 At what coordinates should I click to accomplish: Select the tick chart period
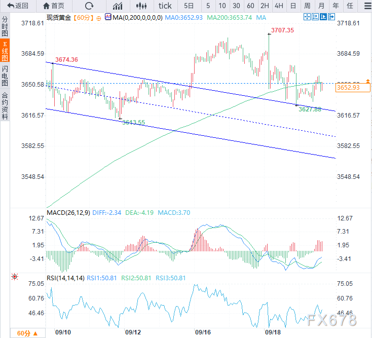tap(165, 6)
